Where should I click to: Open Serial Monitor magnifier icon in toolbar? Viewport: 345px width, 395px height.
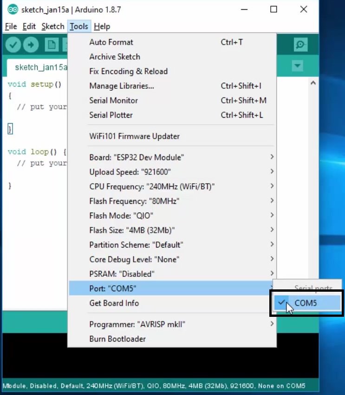(x=300, y=45)
